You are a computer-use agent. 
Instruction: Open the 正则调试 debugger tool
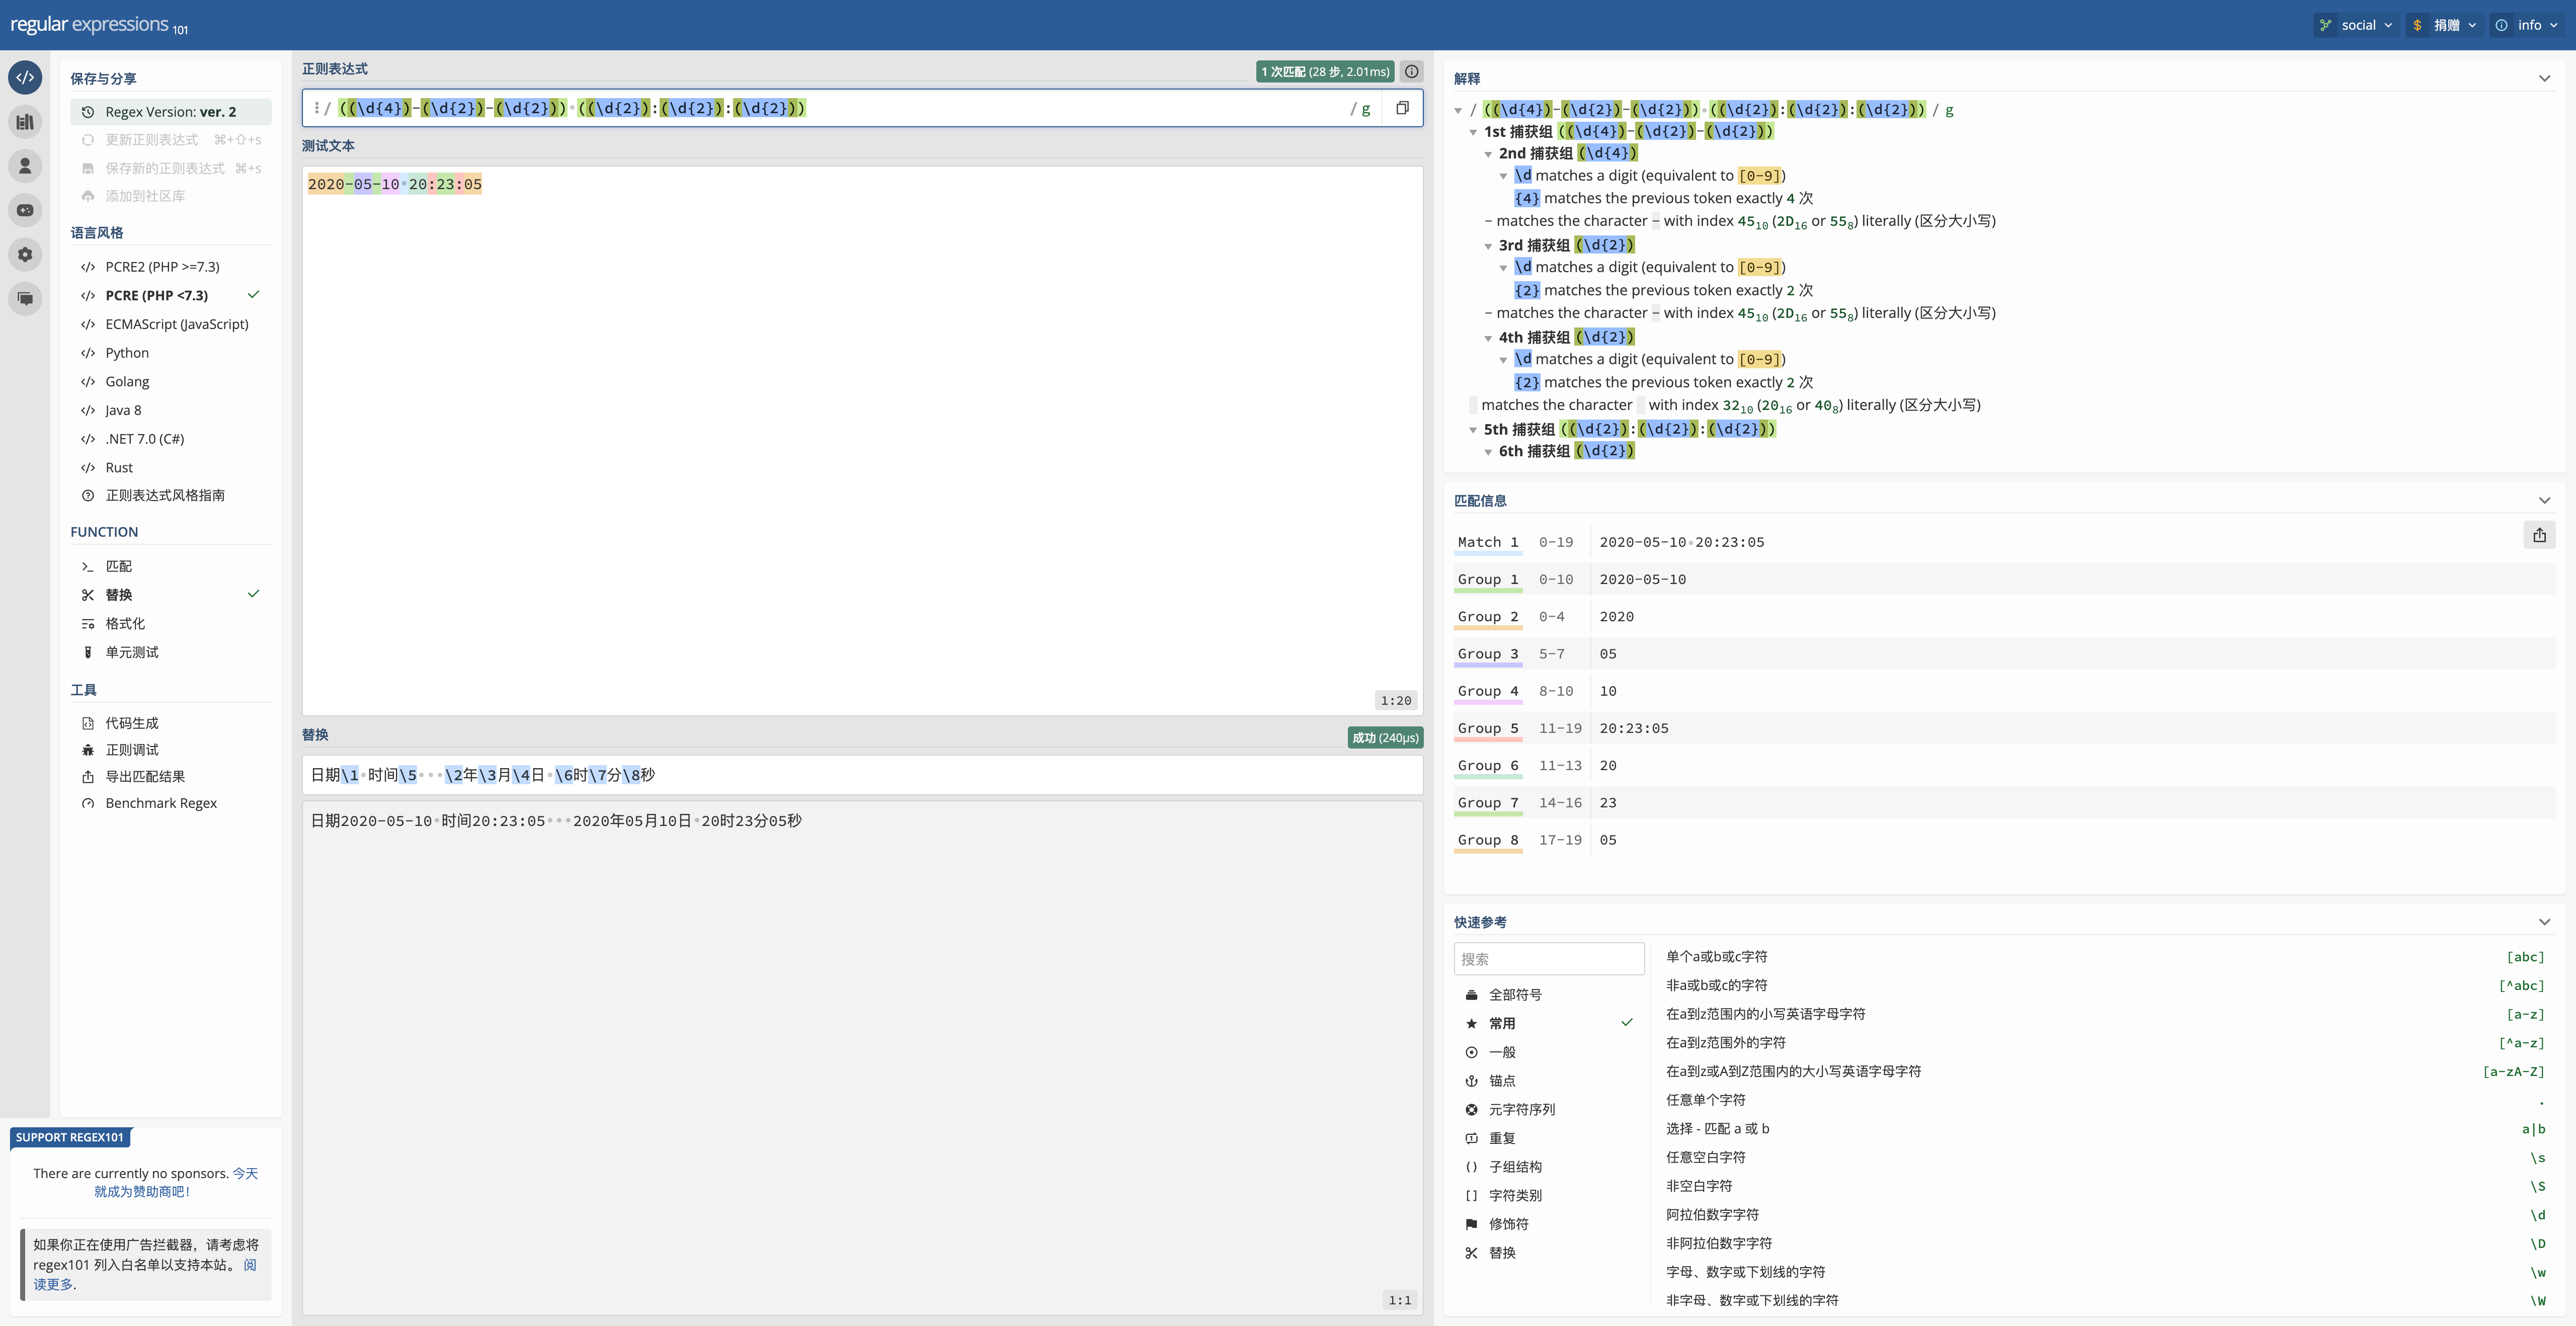click(132, 750)
